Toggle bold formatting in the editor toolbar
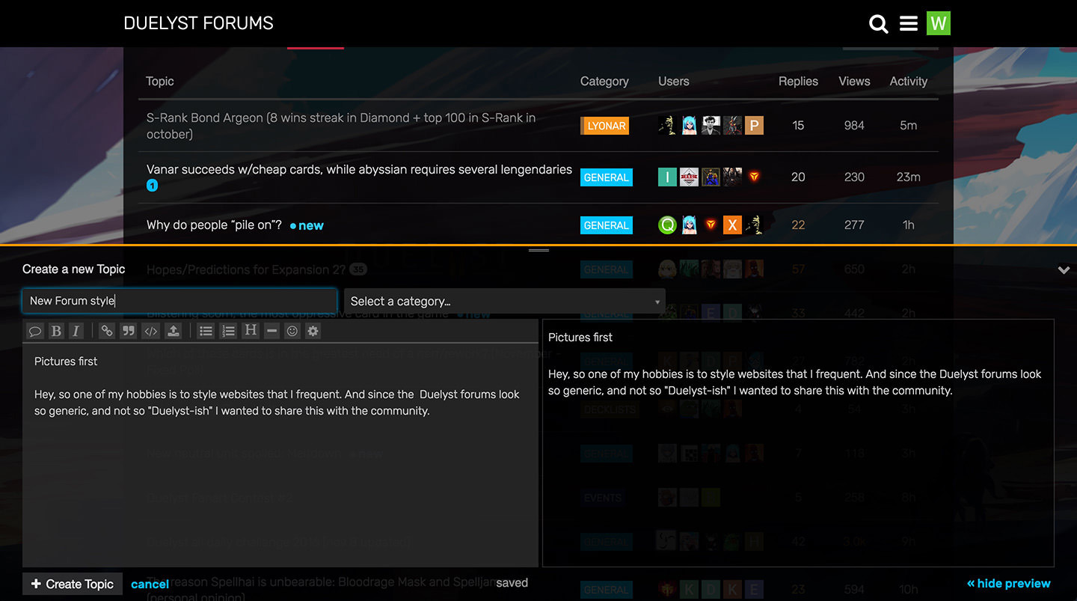The width and height of the screenshot is (1077, 601). click(56, 331)
